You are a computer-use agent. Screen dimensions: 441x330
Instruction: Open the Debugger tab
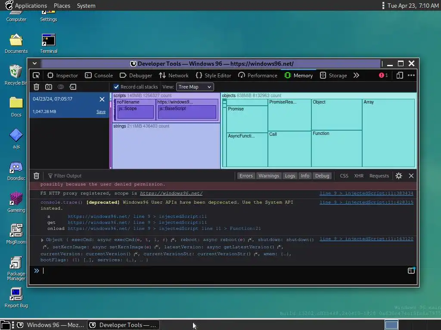click(136, 76)
